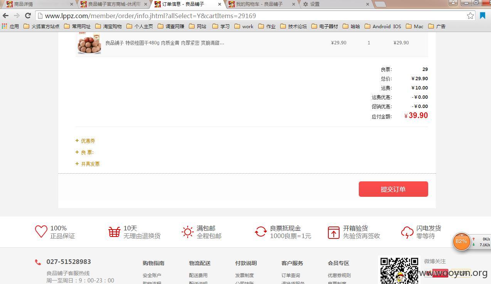Open the 学习 bookmark folder
Viewport: 491px width, 284px height.
221,26
